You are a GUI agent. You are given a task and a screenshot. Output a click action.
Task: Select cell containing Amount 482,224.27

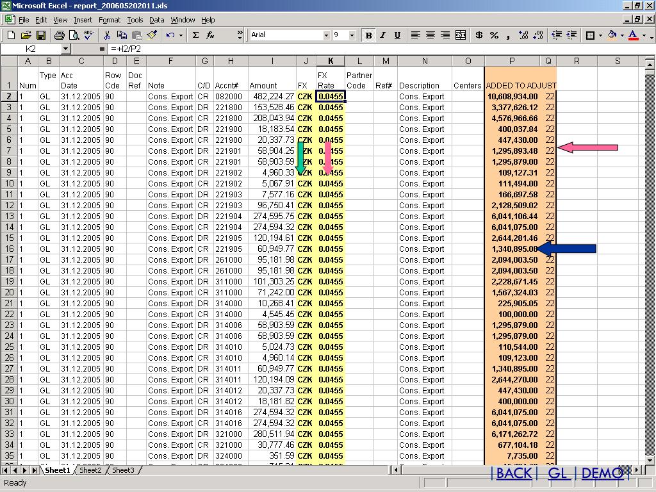click(272, 97)
